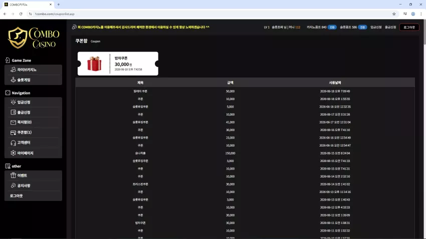Click 로그아웃 in the sidebar
This screenshot has width=426, height=239.
pos(33,195)
